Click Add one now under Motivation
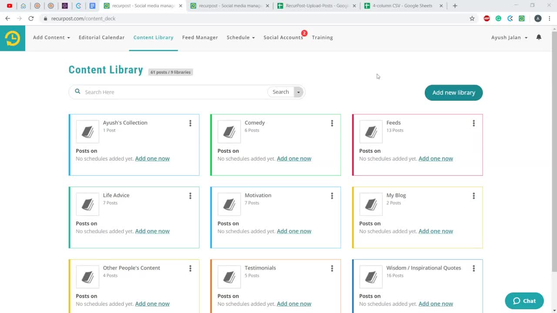 point(294,231)
